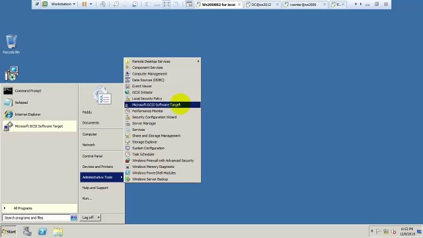Launch Component Services
This screenshot has width=423, height=238.
162,67
